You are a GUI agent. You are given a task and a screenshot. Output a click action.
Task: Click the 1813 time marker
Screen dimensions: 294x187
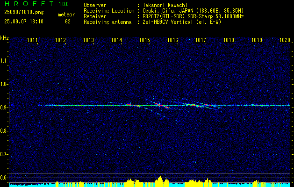88,40
